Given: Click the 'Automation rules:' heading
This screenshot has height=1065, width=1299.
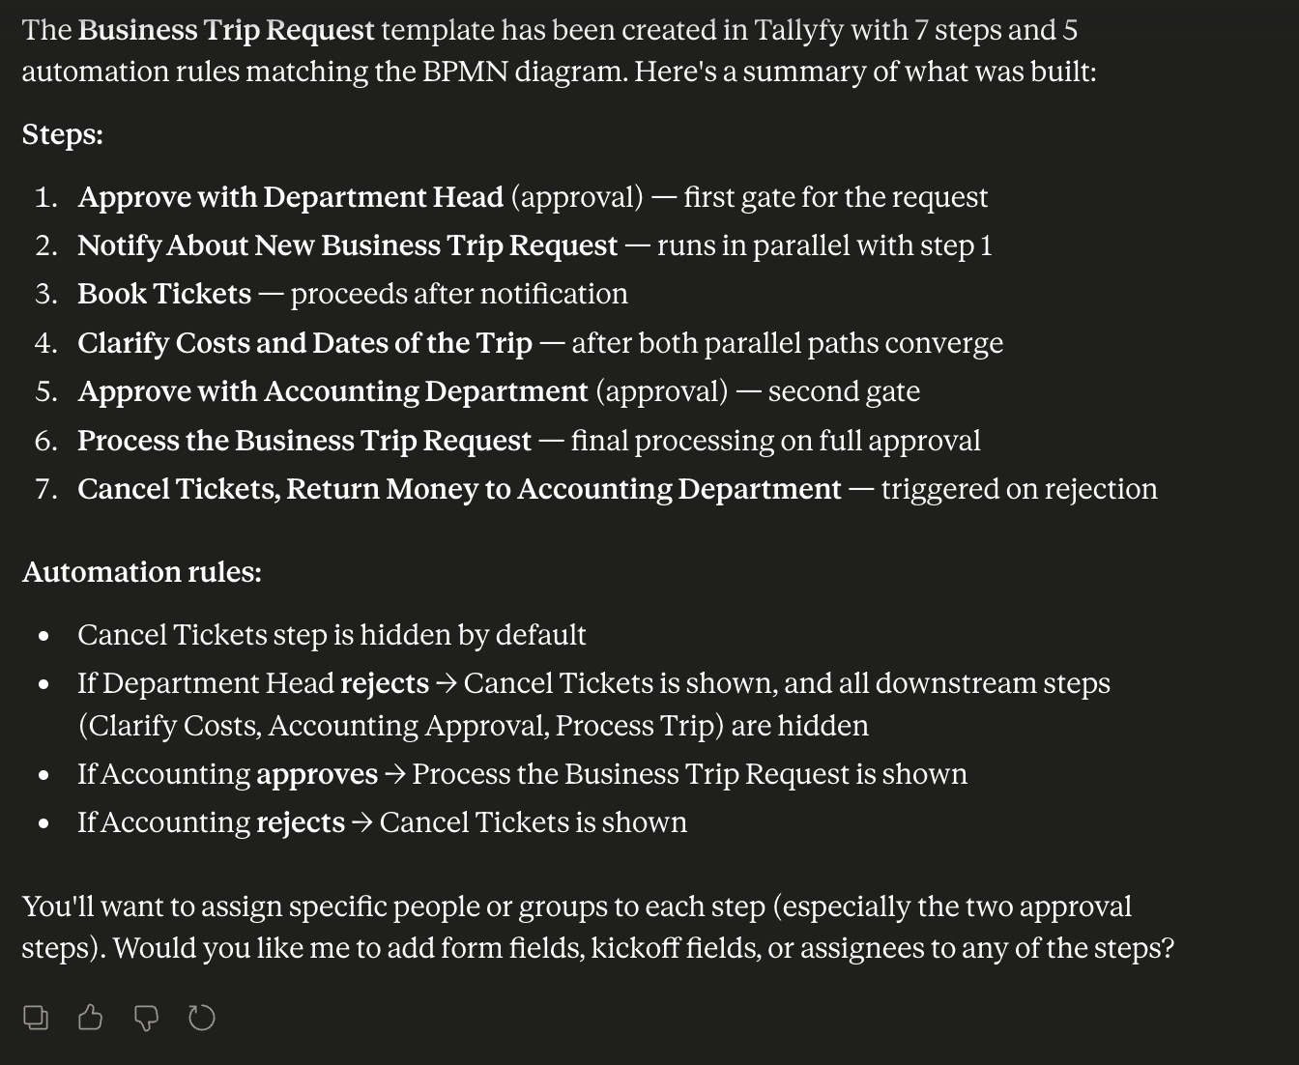Looking at the screenshot, I should coord(142,572).
